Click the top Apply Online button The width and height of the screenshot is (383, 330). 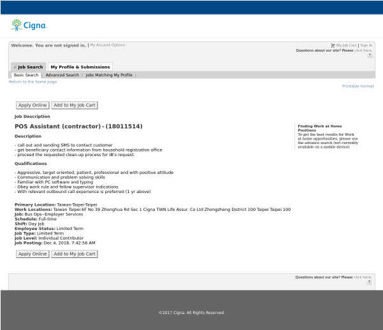pos(32,105)
